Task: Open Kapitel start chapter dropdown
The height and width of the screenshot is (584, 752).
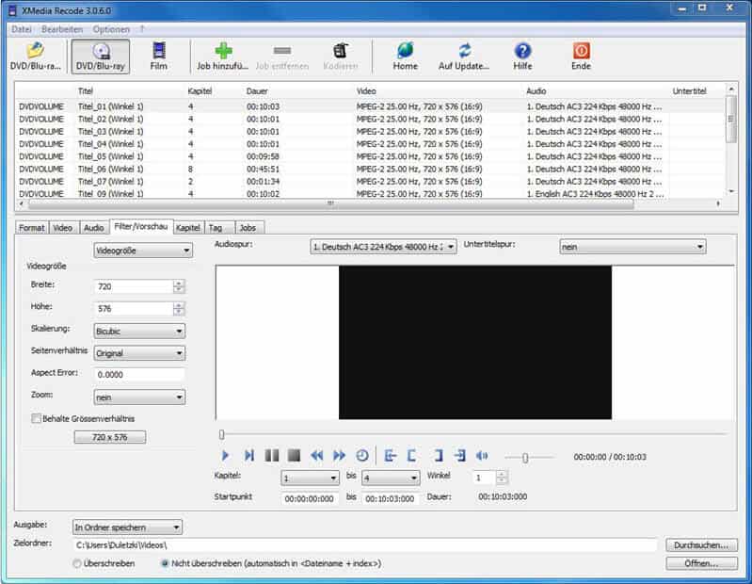Action: click(310, 478)
